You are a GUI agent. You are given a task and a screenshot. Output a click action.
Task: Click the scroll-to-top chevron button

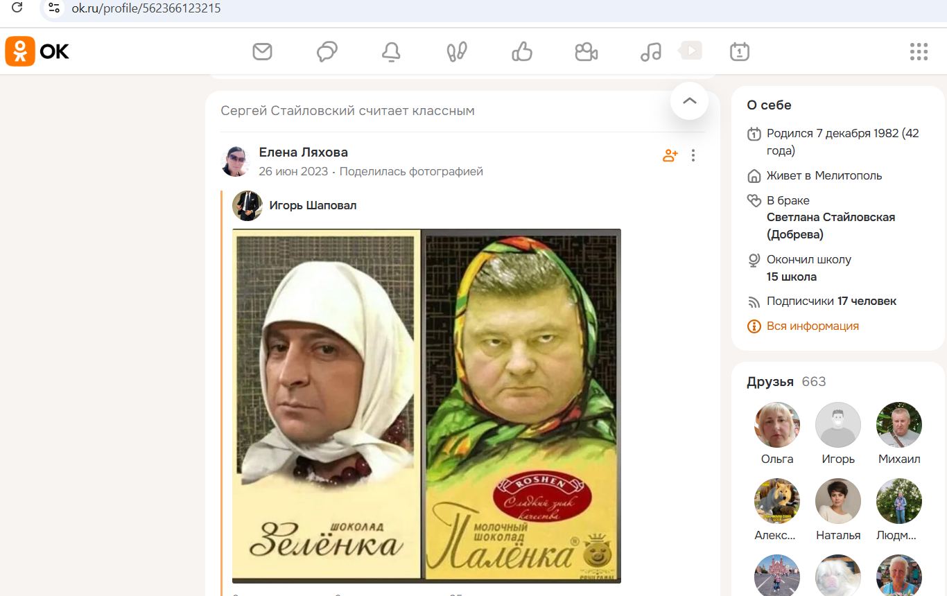[x=689, y=100]
